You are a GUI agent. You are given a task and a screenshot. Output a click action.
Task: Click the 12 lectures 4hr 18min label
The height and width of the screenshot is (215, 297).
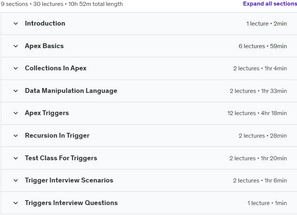click(257, 113)
